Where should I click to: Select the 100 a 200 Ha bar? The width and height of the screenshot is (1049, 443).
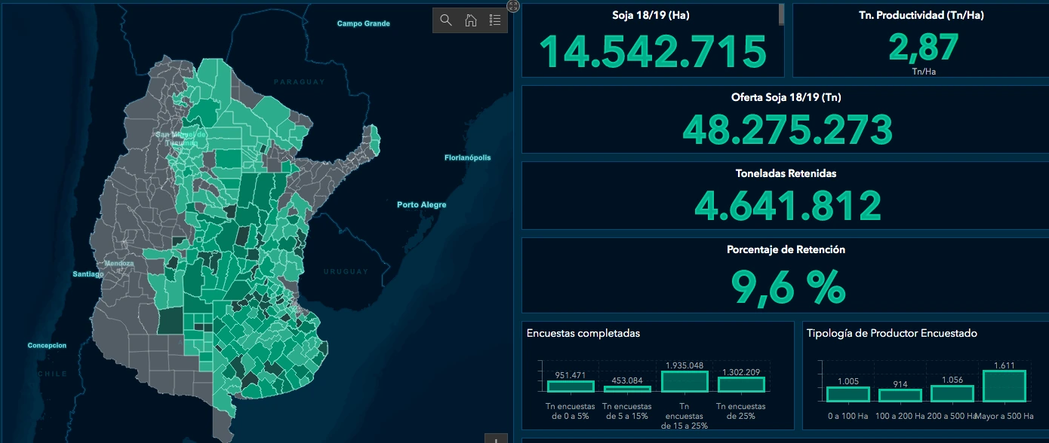[900, 396]
